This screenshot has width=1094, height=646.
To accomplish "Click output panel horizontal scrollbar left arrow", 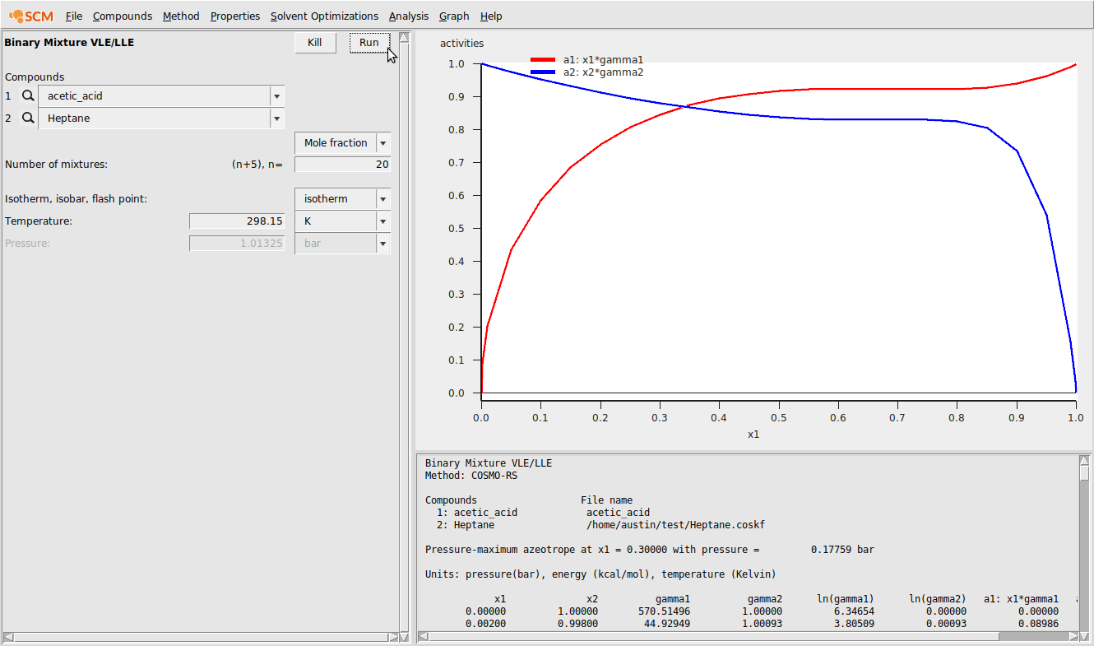I will pyautogui.click(x=423, y=637).
